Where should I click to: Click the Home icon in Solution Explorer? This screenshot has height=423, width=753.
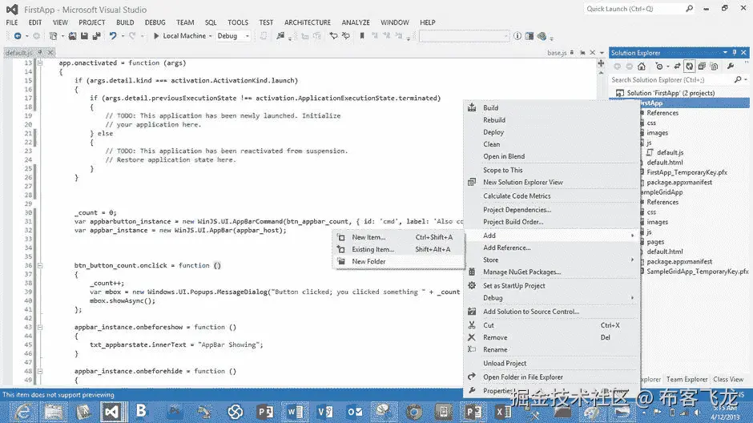coord(642,66)
